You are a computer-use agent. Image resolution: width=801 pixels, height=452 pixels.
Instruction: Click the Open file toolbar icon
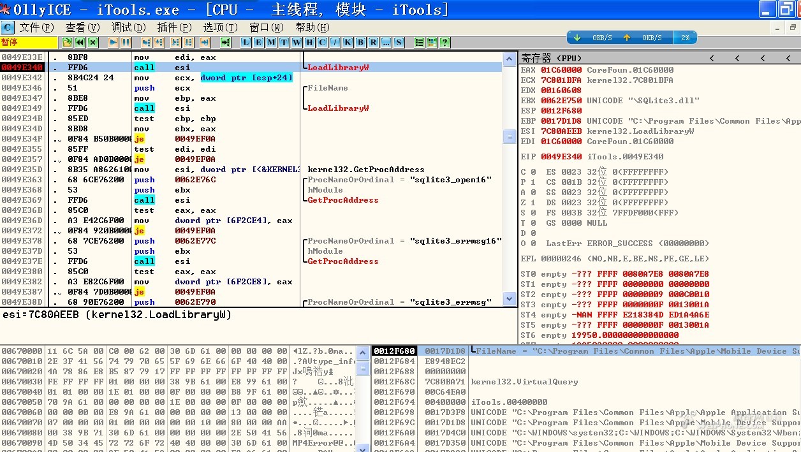point(67,43)
